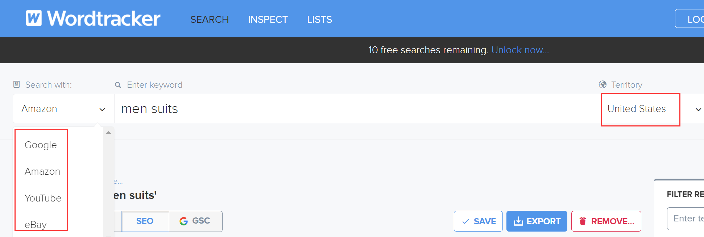This screenshot has height=237, width=704.
Task: Click the keyword field containing men suits
Action: tap(326, 109)
